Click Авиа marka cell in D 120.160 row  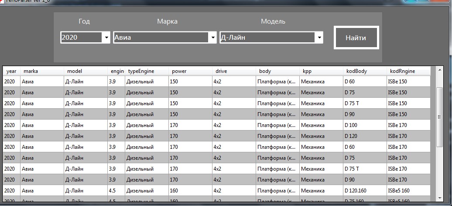click(42, 191)
